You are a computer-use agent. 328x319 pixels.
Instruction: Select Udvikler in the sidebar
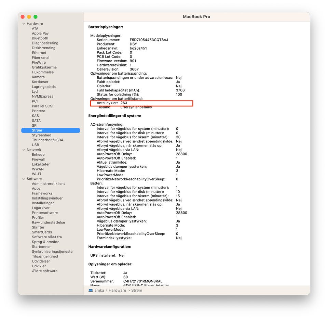[39, 266]
